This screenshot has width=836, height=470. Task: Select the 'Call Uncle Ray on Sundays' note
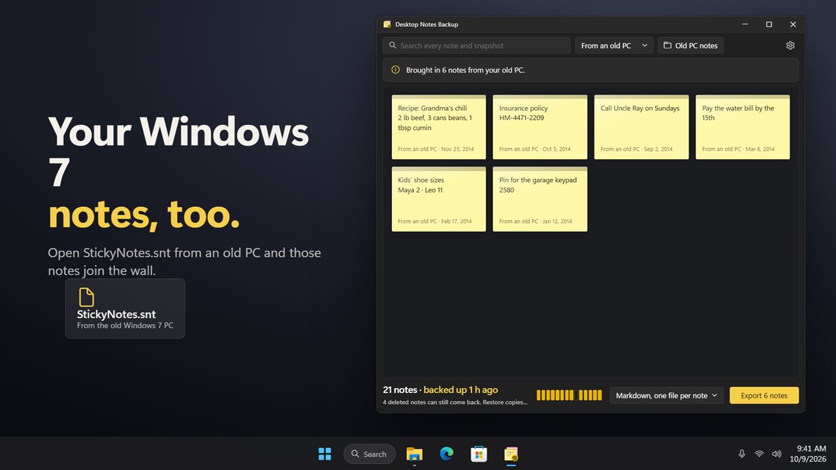[x=641, y=127]
